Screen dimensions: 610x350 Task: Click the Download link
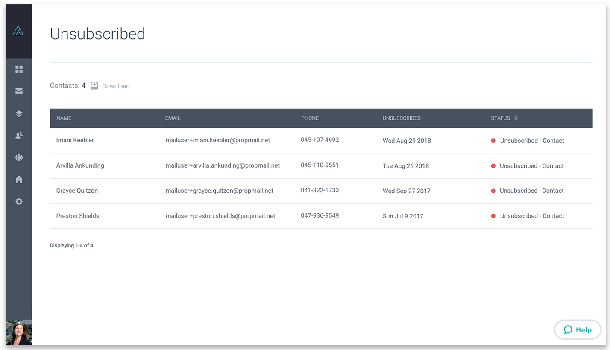point(116,86)
